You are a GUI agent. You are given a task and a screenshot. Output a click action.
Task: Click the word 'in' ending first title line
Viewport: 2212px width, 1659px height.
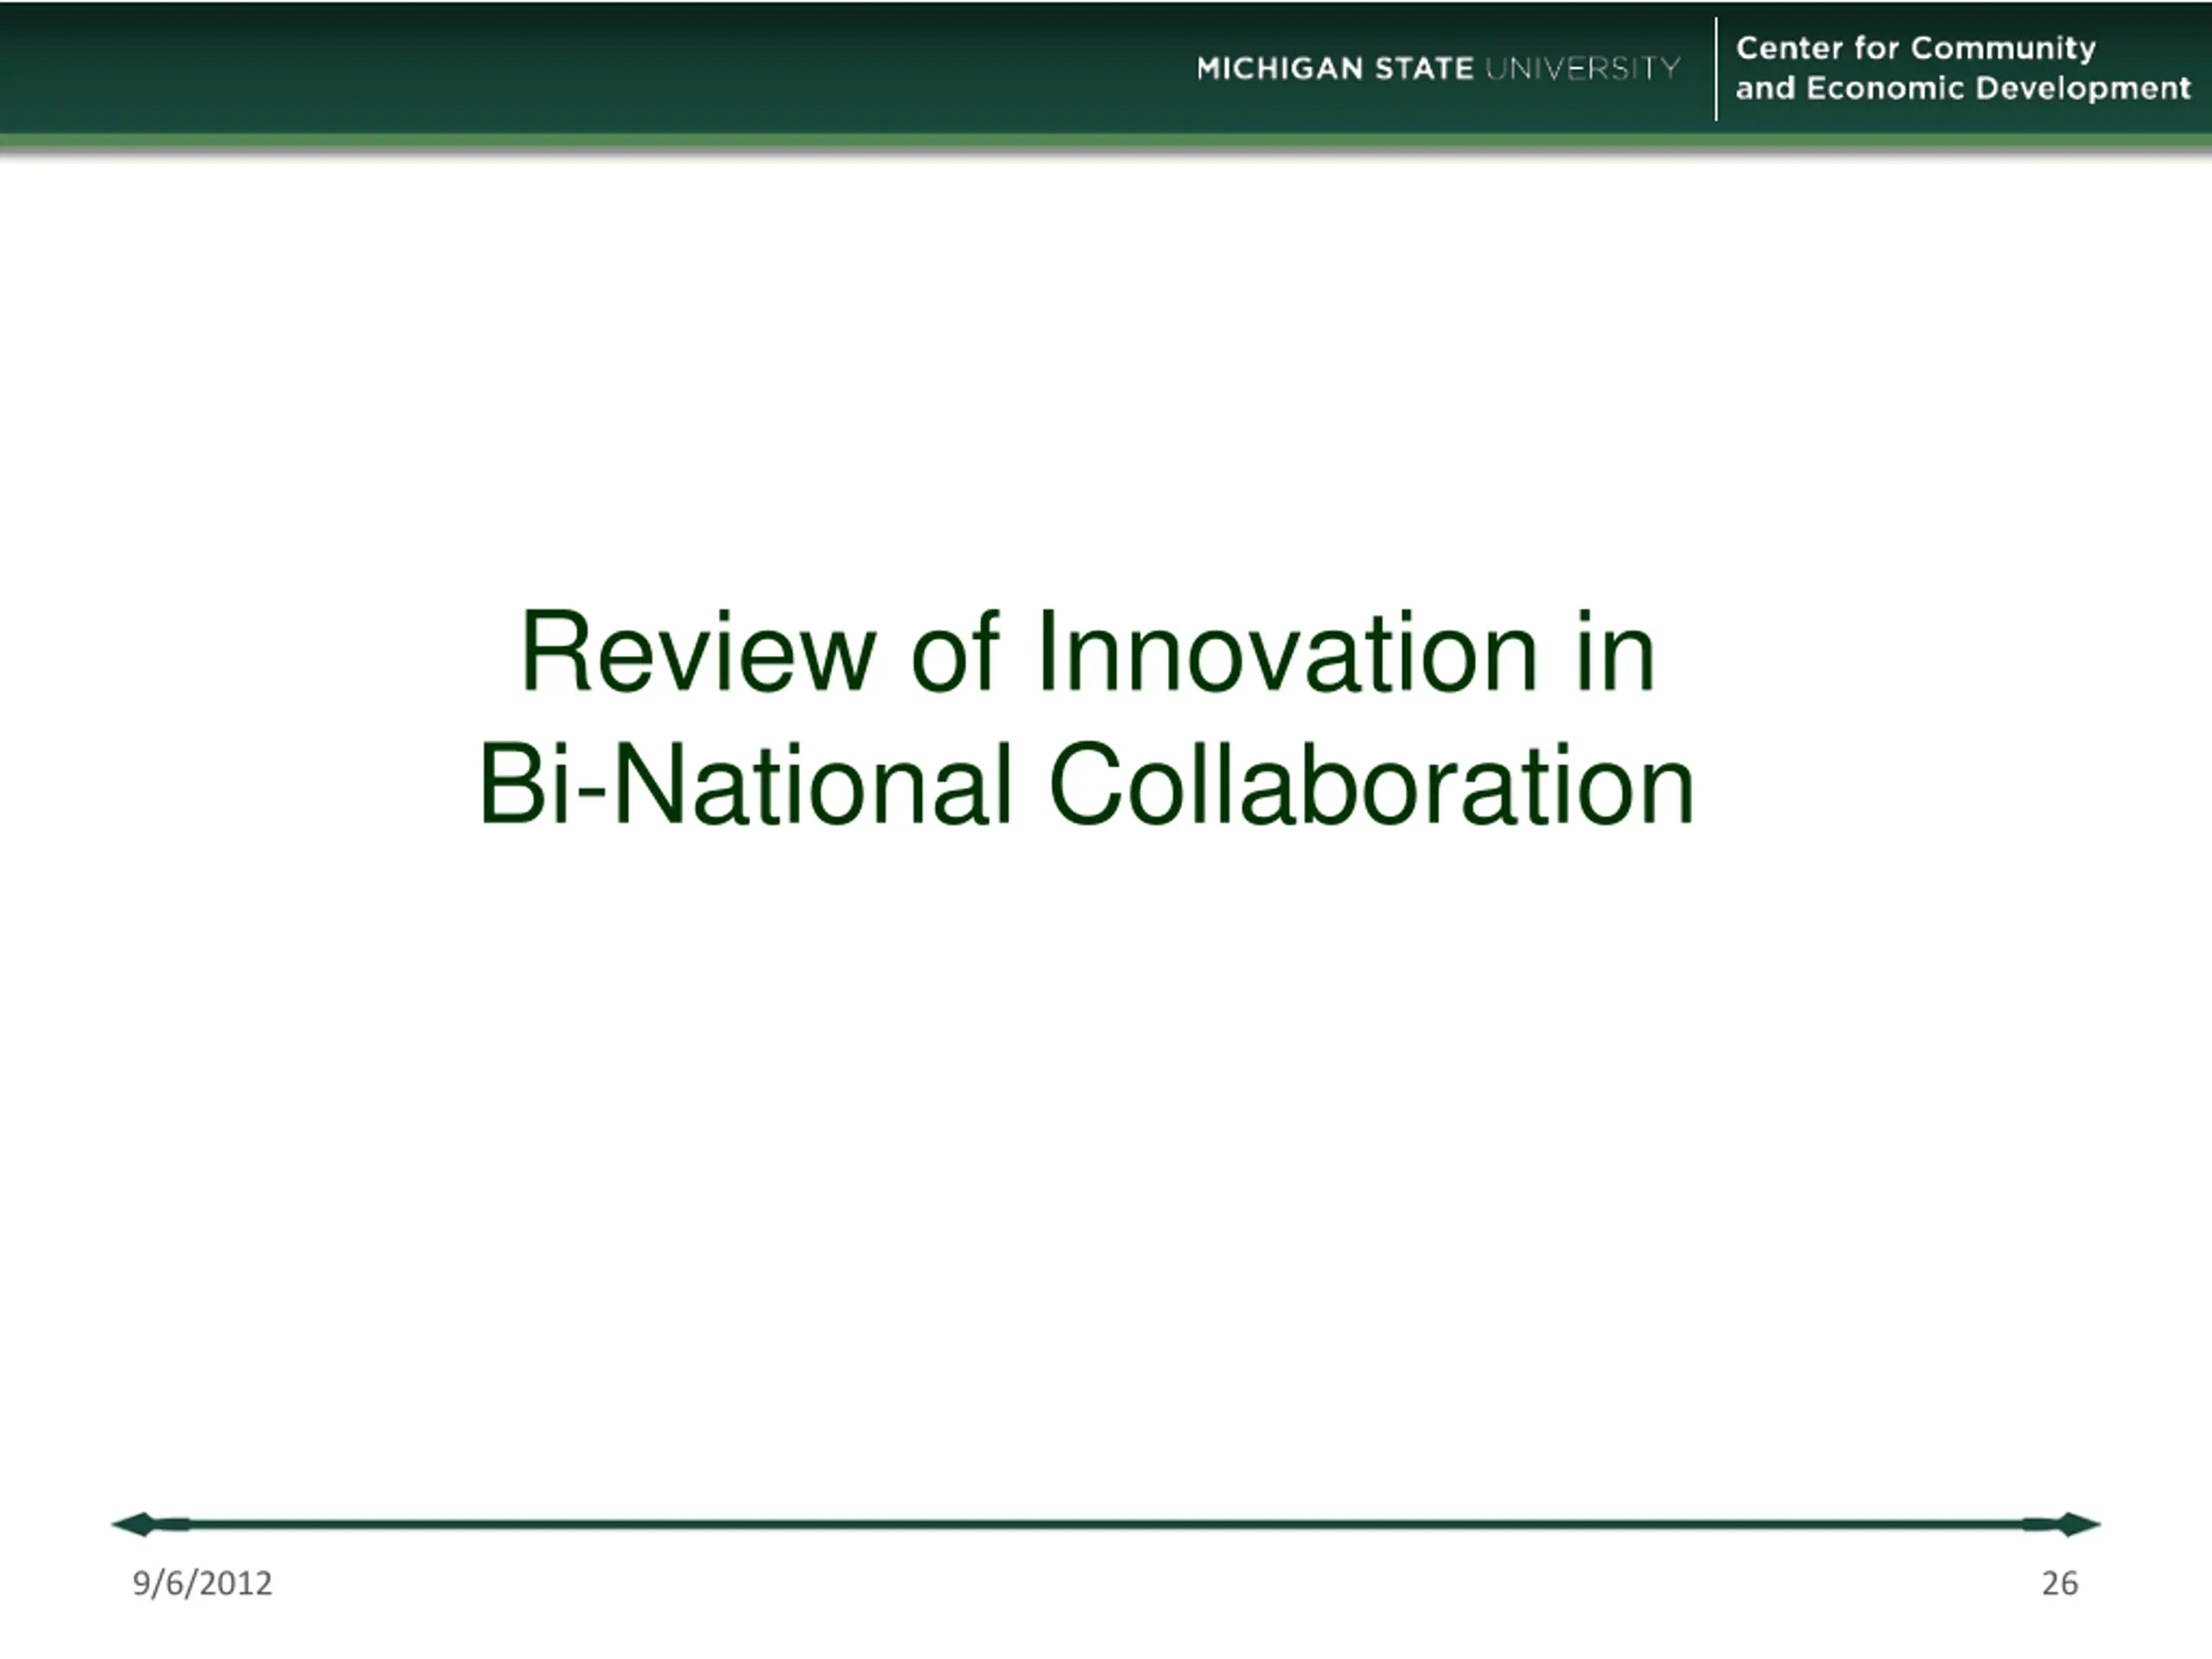click(x=1615, y=653)
